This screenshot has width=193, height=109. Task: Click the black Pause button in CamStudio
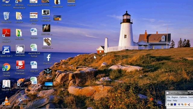pyautogui.click(x=172, y=104)
